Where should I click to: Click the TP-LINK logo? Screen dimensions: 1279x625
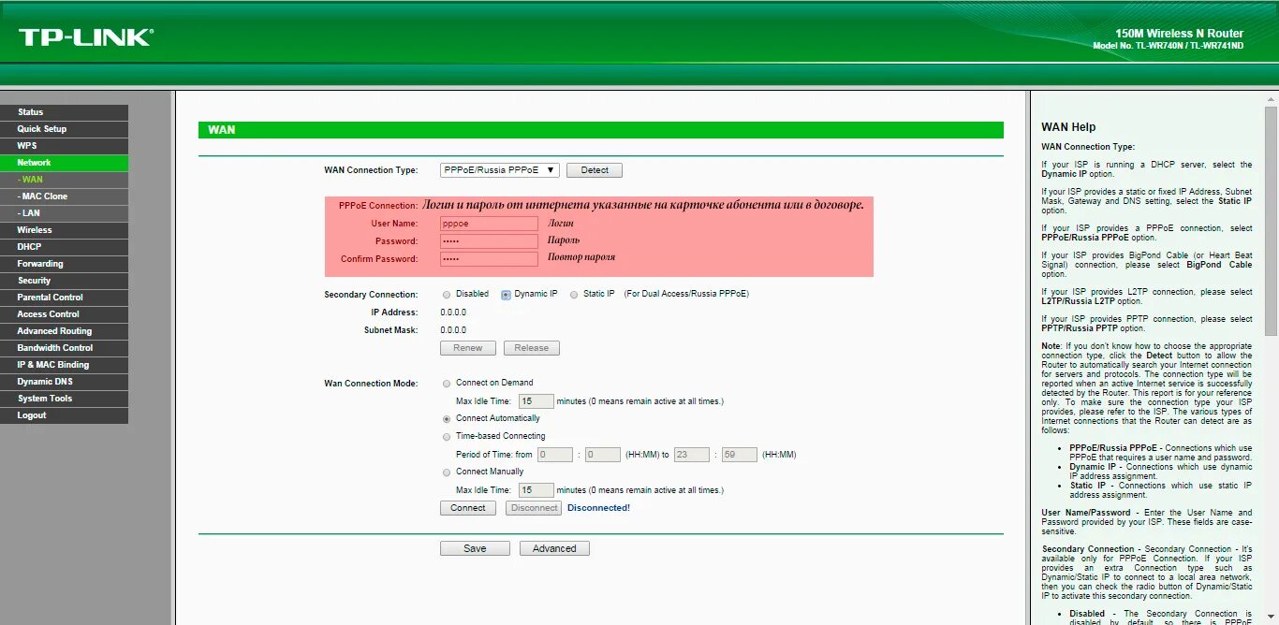[86, 37]
